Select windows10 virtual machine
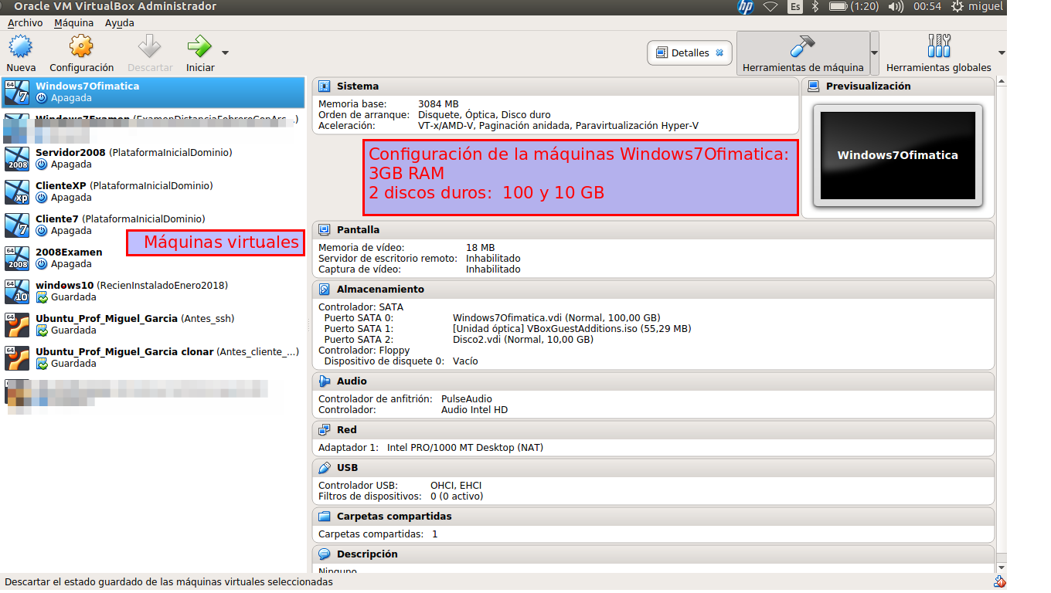Screen dimensions: 1051x593 click(x=153, y=291)
